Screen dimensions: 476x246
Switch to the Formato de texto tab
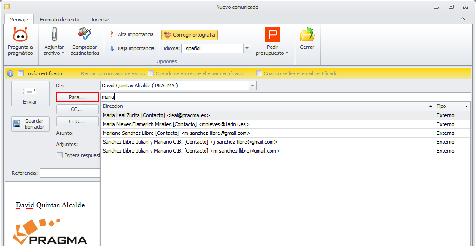pyautogui.click(x=59, y=20)
